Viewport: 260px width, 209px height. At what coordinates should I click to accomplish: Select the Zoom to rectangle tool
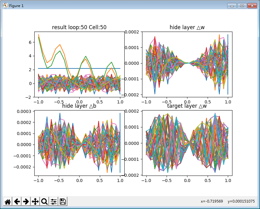(44, 202)
